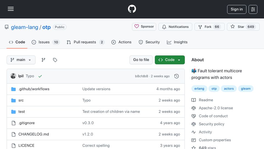The image size is (264, 149).
Task: Star the repository
Action: coord(243,27)
